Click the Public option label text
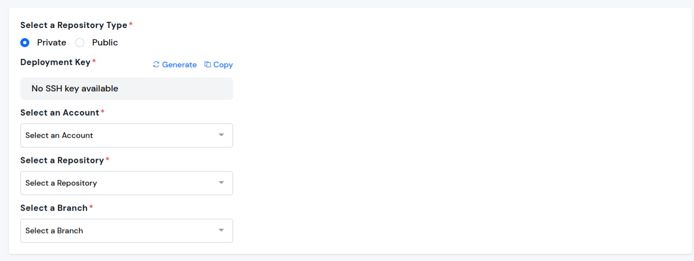 click(105, 43)
